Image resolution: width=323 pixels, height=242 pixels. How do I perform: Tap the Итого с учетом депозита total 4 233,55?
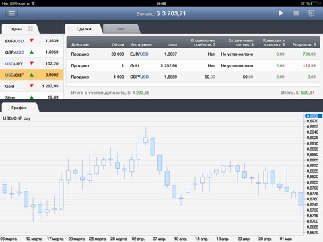(x=141, y=93)
